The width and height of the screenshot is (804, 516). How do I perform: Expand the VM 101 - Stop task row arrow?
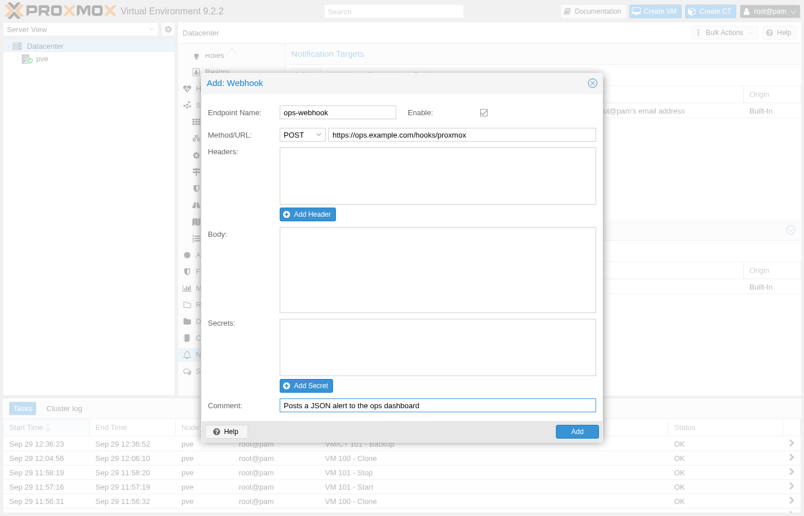[x=791, y=472]
